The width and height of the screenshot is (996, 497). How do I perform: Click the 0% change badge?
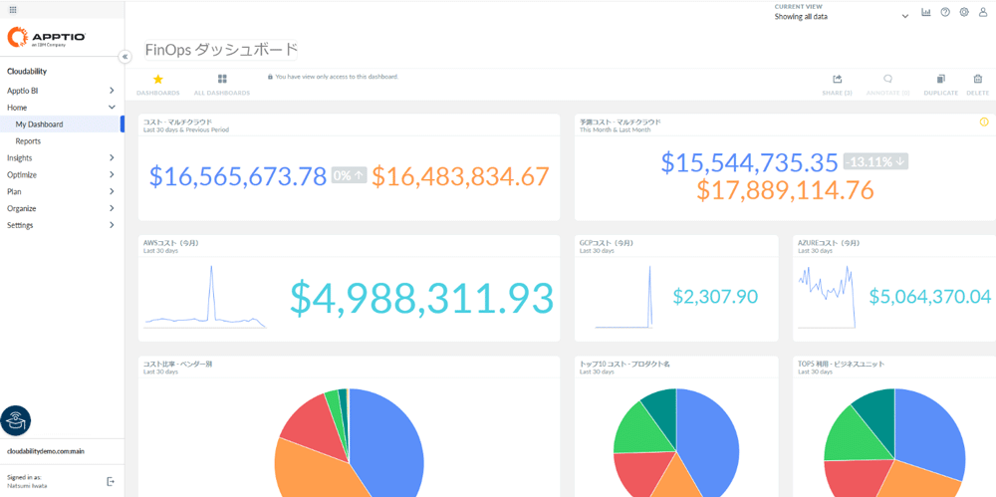click(350, 175)
